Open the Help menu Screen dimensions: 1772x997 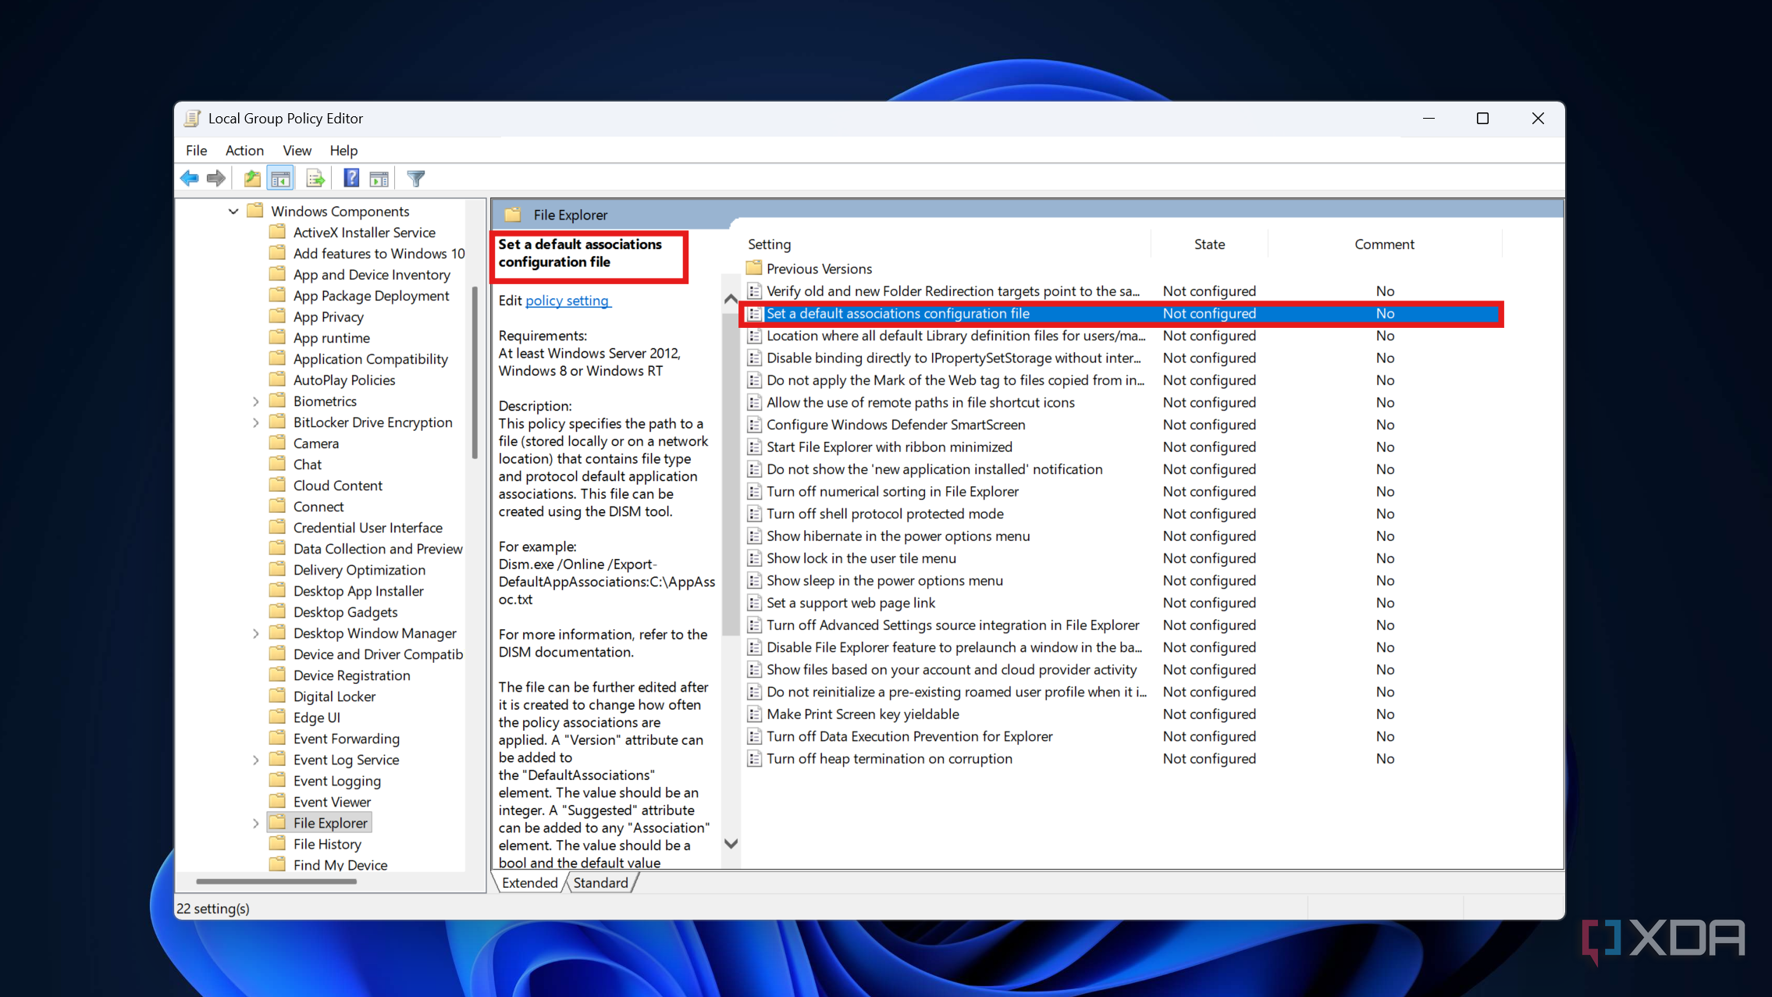[343, 150]
